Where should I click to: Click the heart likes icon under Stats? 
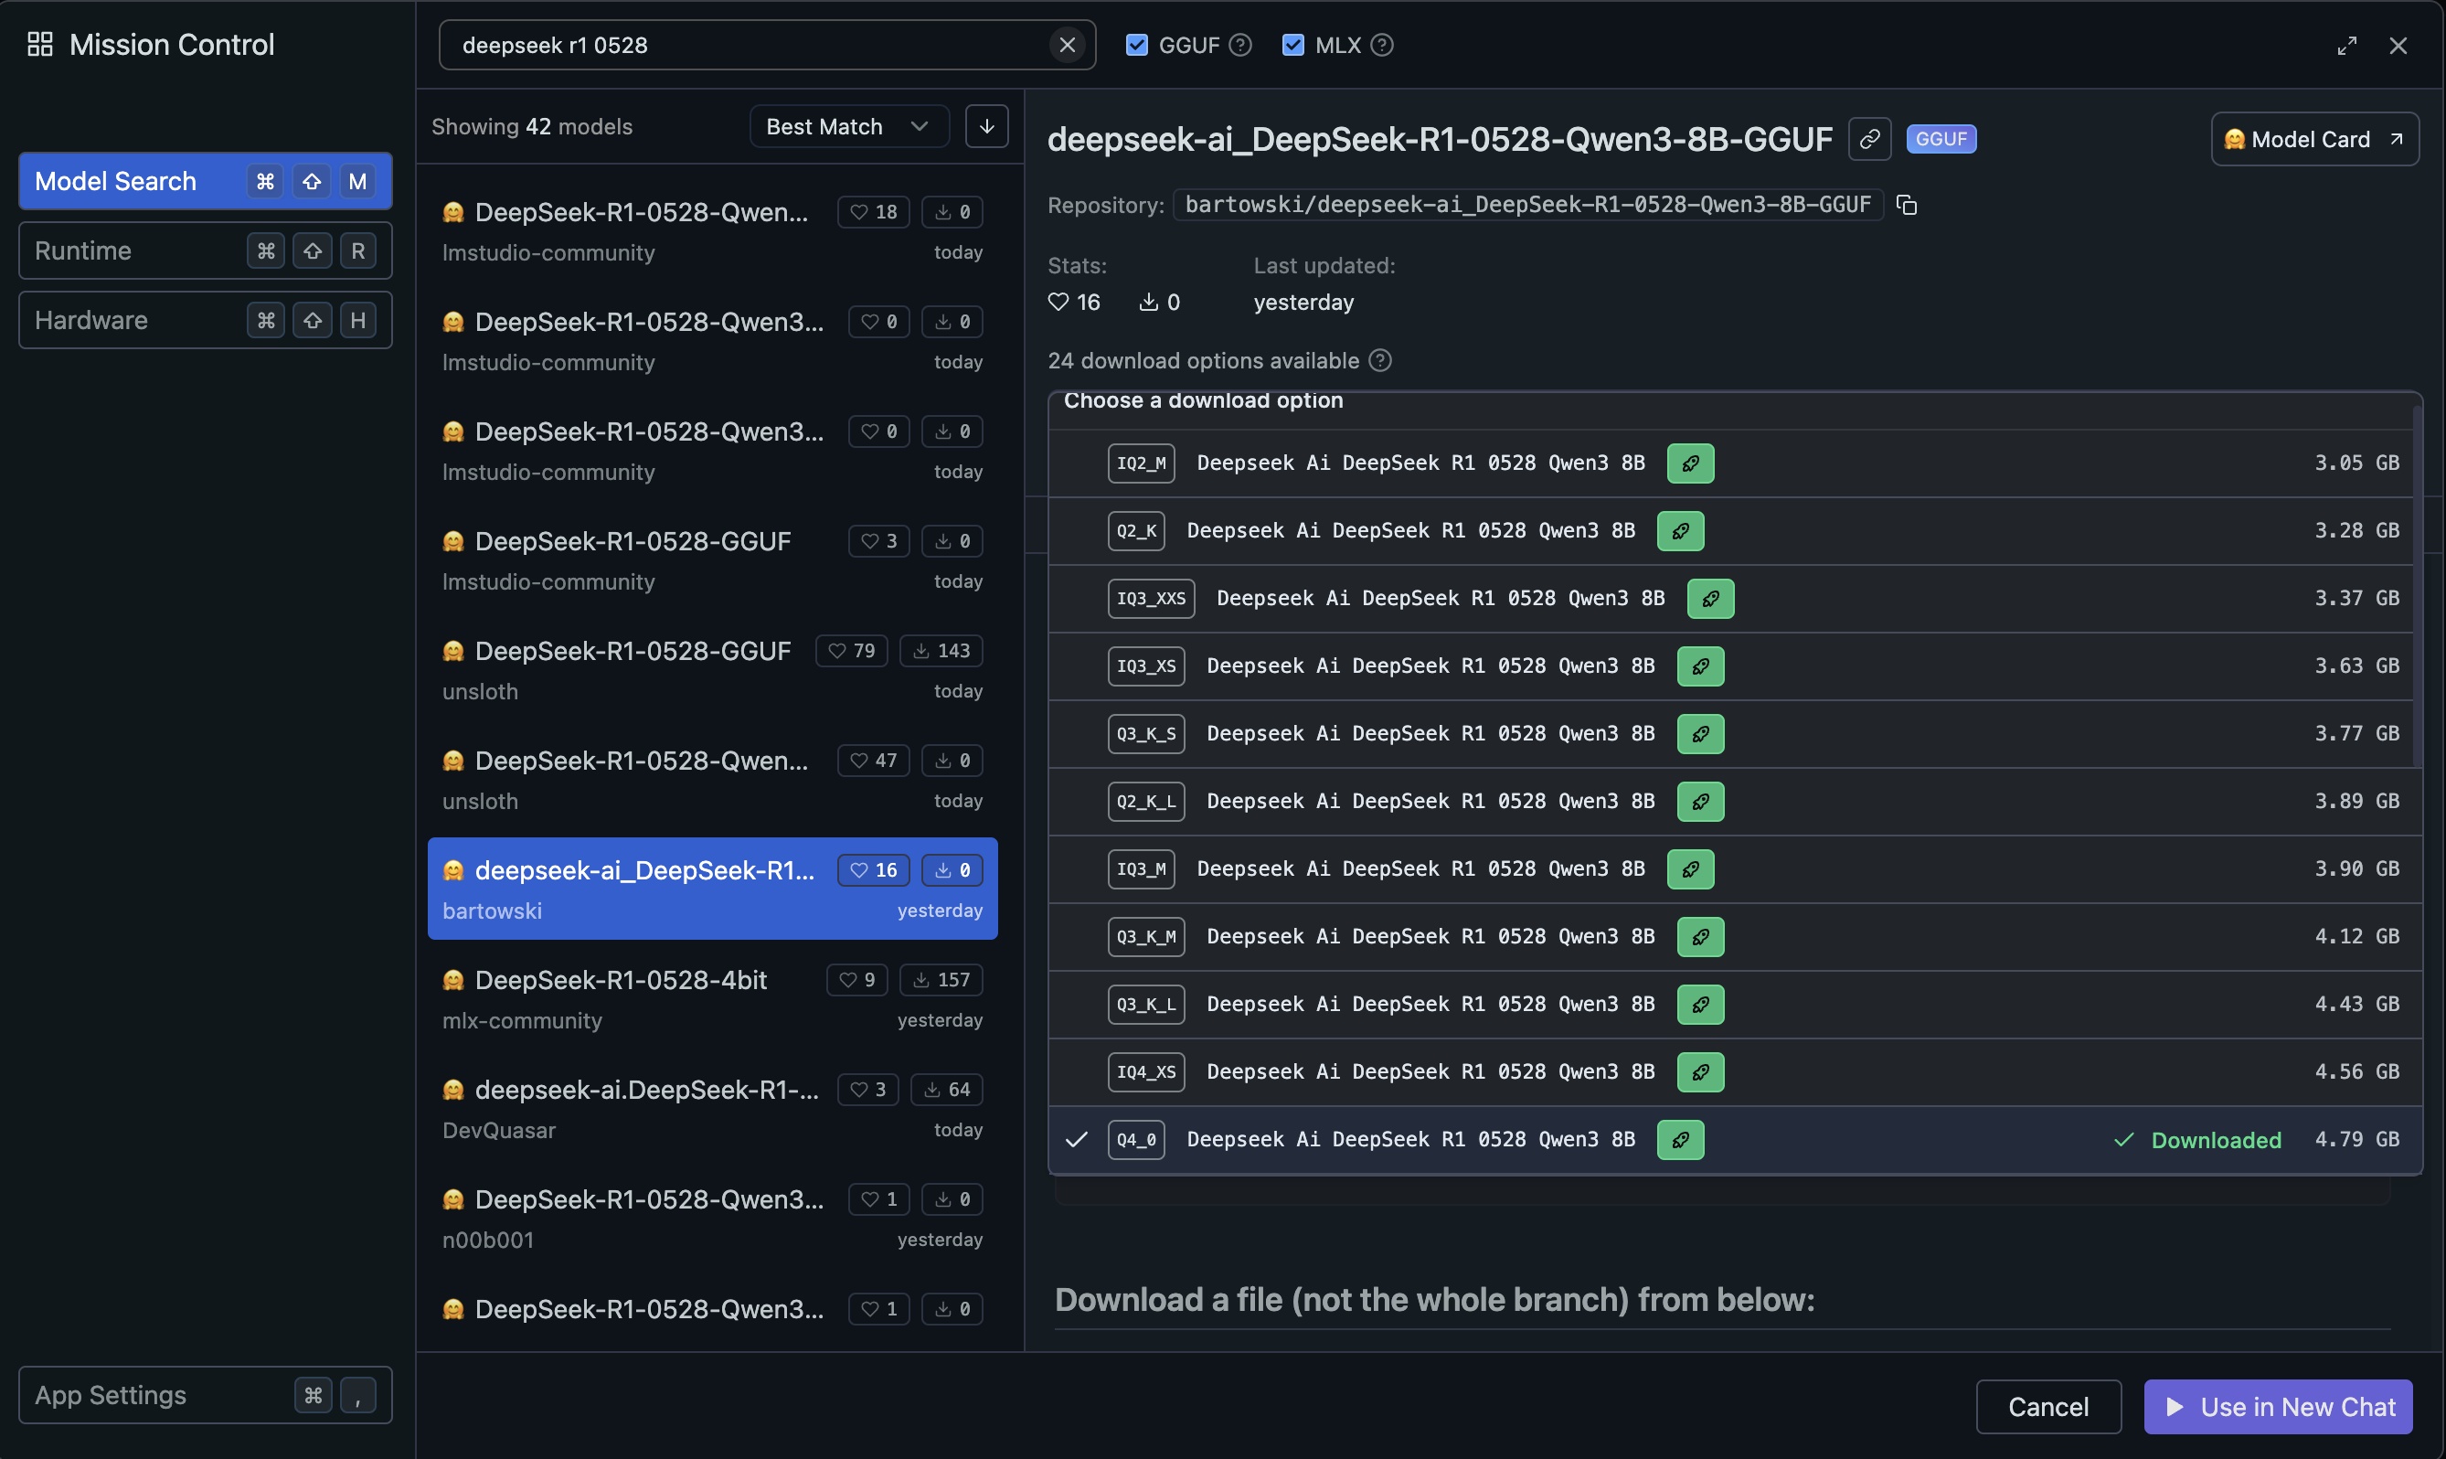[1058, 302]
